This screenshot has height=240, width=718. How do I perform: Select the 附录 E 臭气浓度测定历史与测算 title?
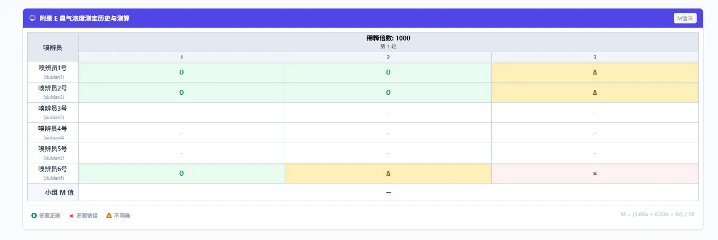(x=85, y=18)
